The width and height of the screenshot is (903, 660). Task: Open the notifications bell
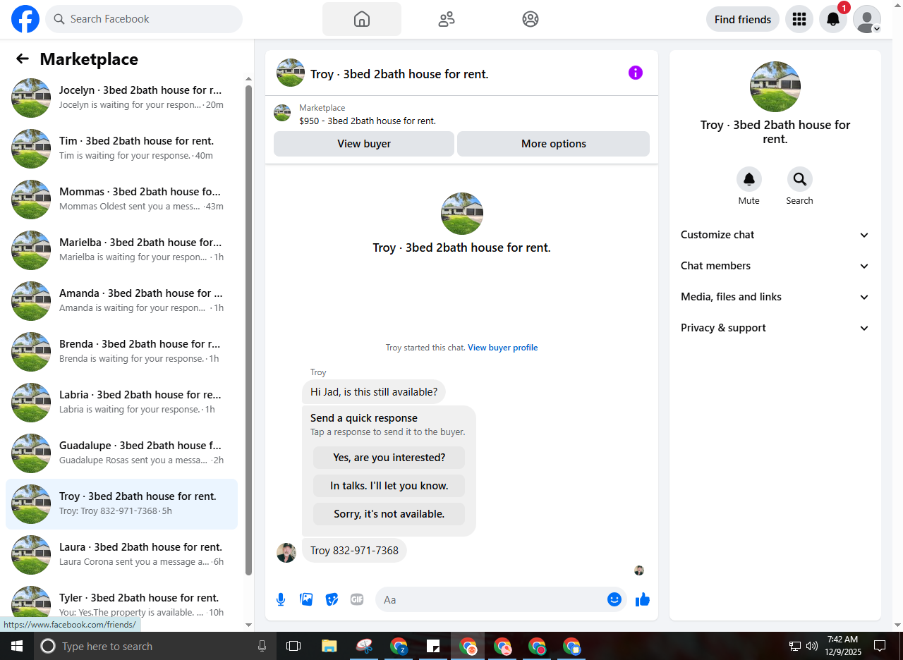(x=833, y=19)
